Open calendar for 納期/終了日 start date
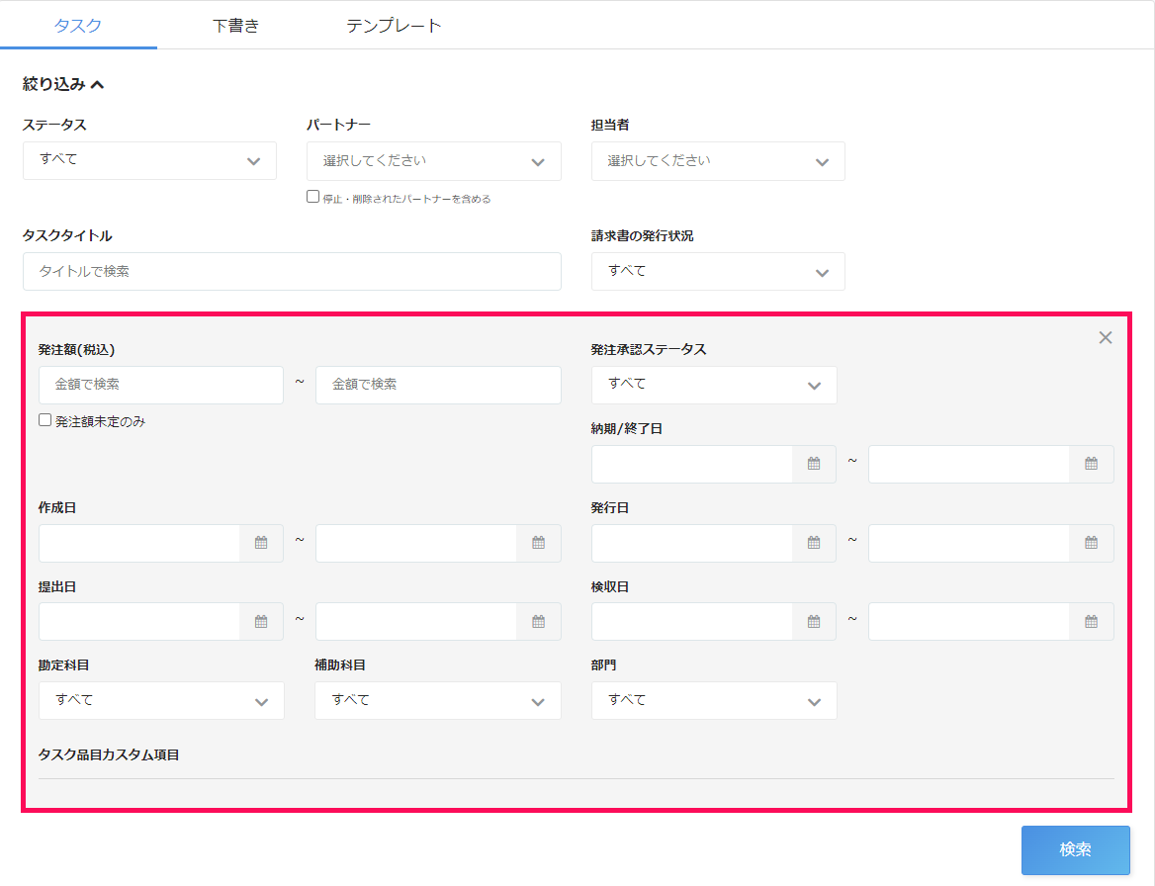Screen dimensions: 1155x886 tap(814, 464)
